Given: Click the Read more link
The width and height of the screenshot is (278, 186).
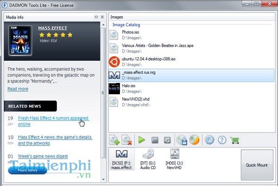Looking at the screenshot, I should (18, 89).
